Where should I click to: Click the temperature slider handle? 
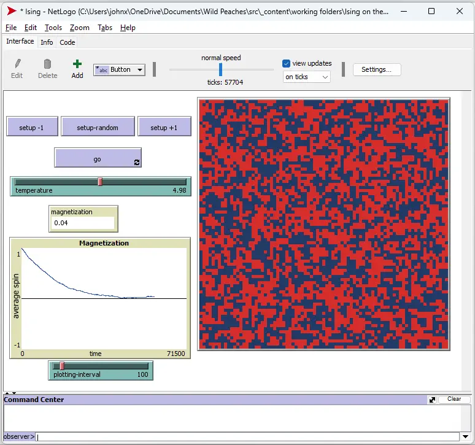point(100,182)
